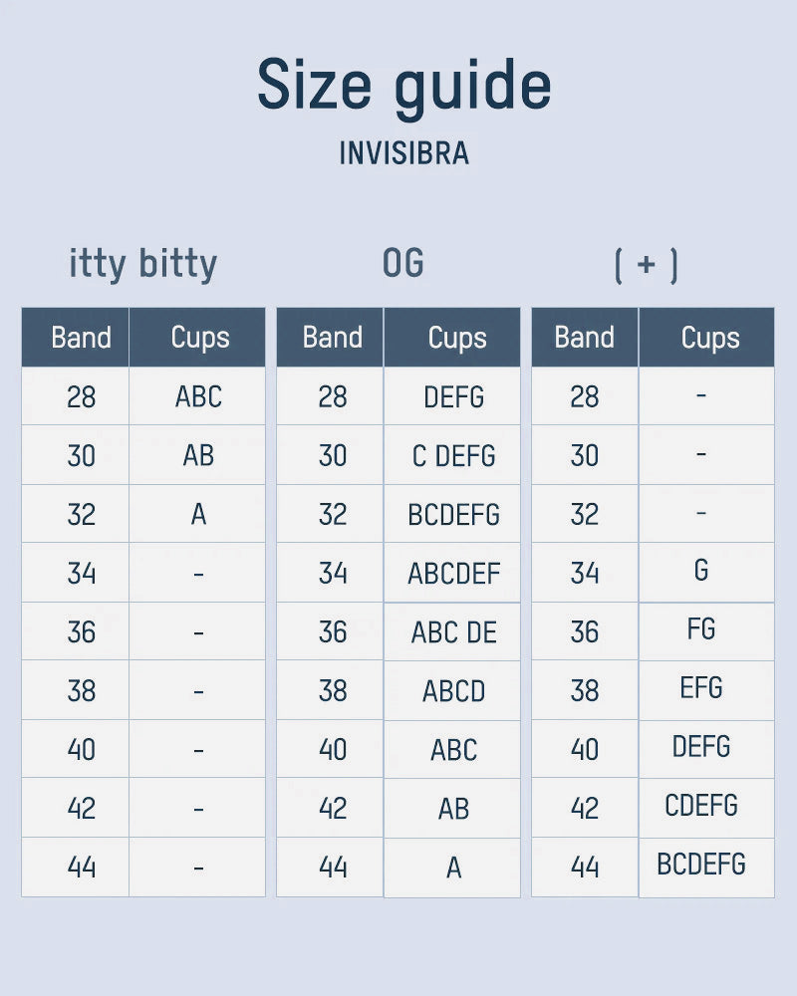This screenshot has height=996, width=797.
Task: Select BCDEFG cell in OG table
Action: click(x=453, y=515)
